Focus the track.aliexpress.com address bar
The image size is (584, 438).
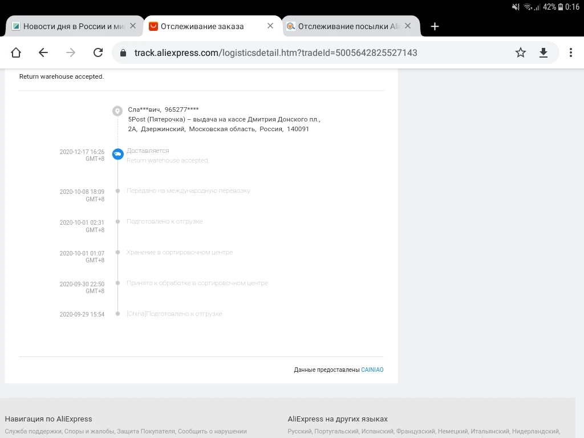[x=275, y=53]
